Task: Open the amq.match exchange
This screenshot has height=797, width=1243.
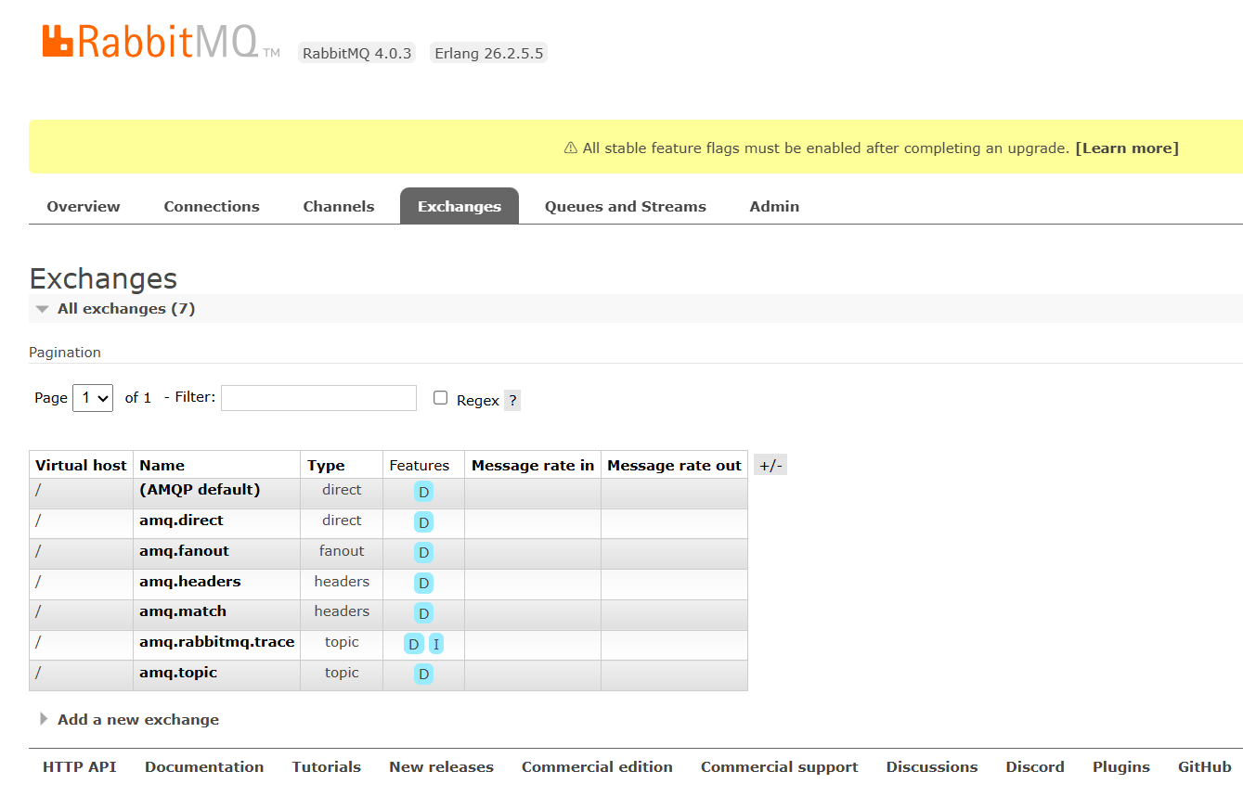Action: 183,611
